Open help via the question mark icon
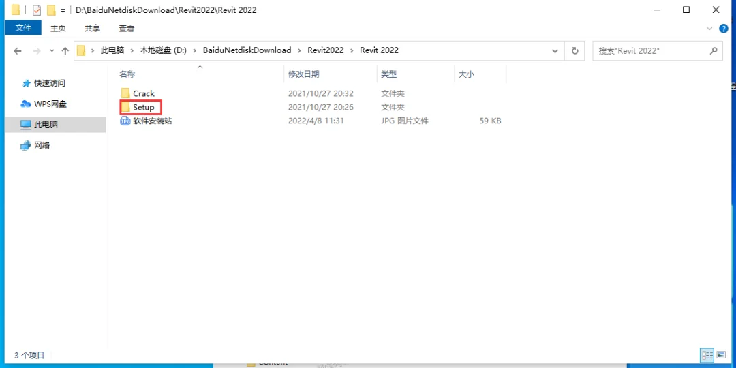736x368 pixels. (x=723, y=29)
